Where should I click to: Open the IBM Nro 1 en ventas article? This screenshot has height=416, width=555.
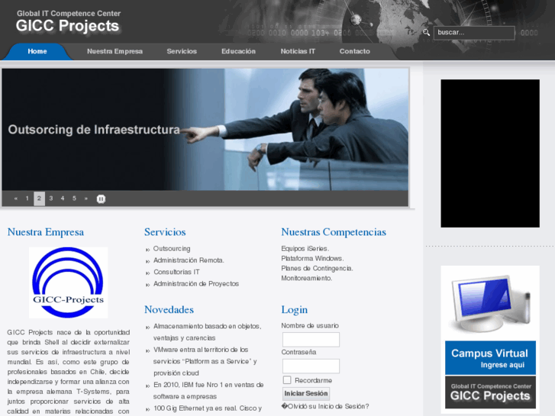coord(208,391)
